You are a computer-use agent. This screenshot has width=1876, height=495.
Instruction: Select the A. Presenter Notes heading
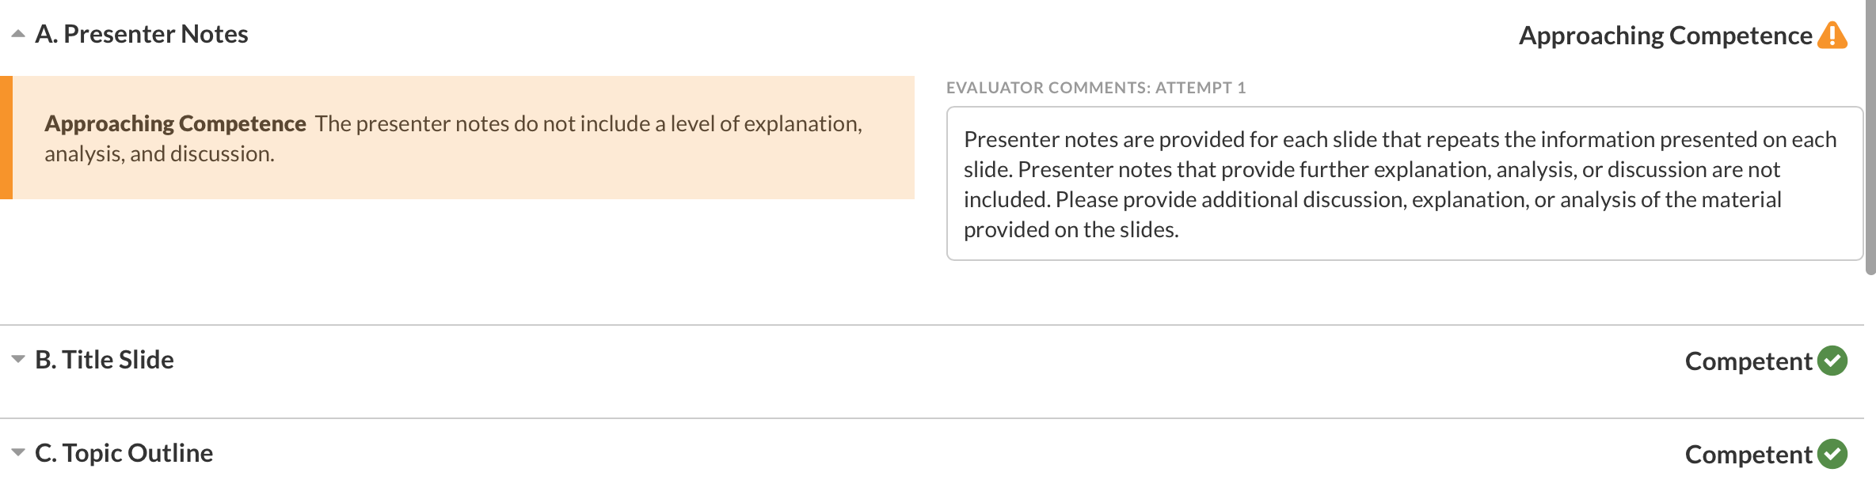click(x=142, y=34)
